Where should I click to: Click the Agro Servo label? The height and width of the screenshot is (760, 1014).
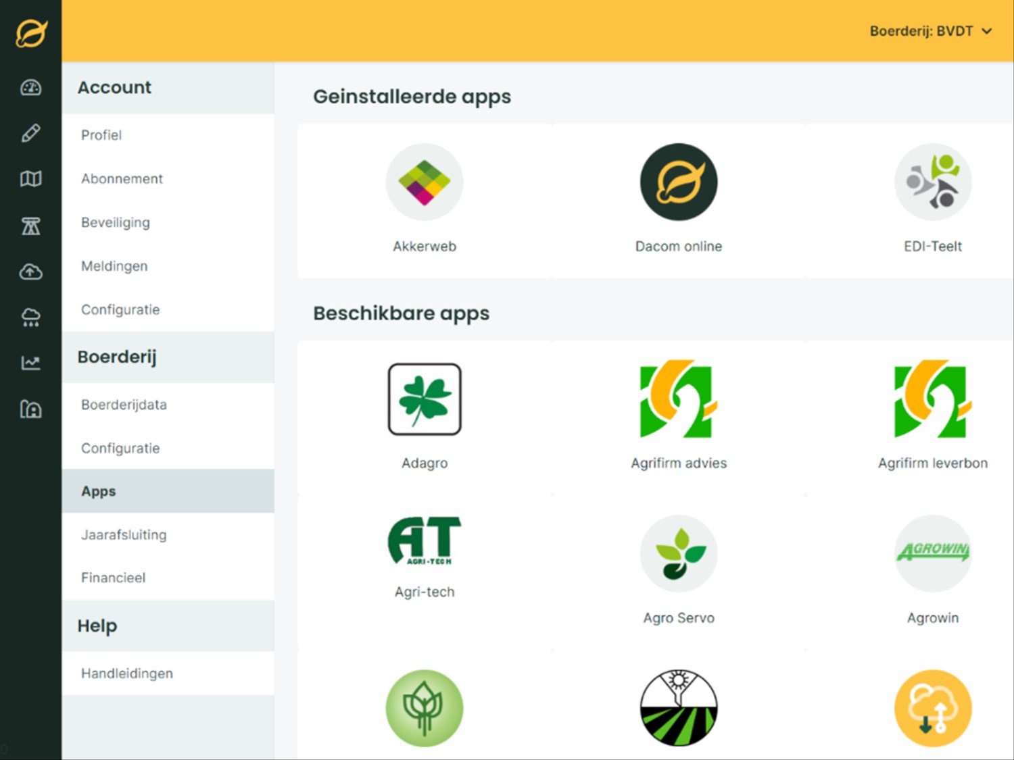click(679, 618)
